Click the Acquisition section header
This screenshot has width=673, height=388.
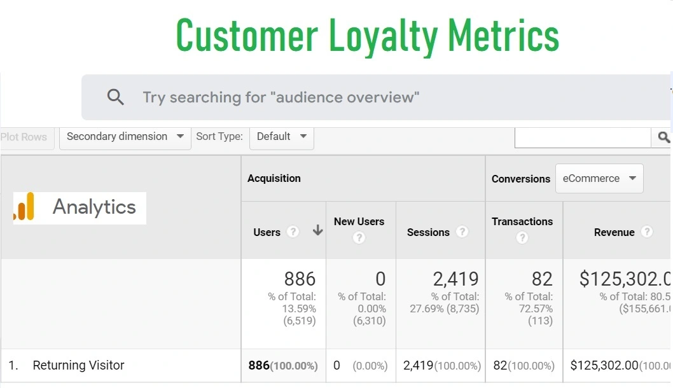[x=274, y=178]
